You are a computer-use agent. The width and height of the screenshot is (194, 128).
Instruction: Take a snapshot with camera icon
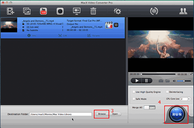[161, 81]
